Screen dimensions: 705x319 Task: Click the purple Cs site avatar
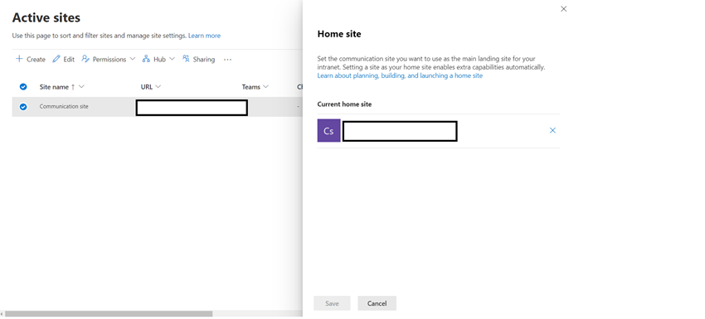coord(328,131)
